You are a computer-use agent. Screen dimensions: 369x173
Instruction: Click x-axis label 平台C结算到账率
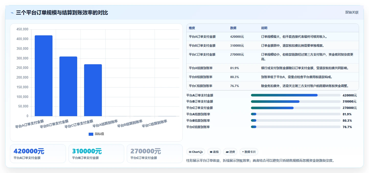pos(155,124)
